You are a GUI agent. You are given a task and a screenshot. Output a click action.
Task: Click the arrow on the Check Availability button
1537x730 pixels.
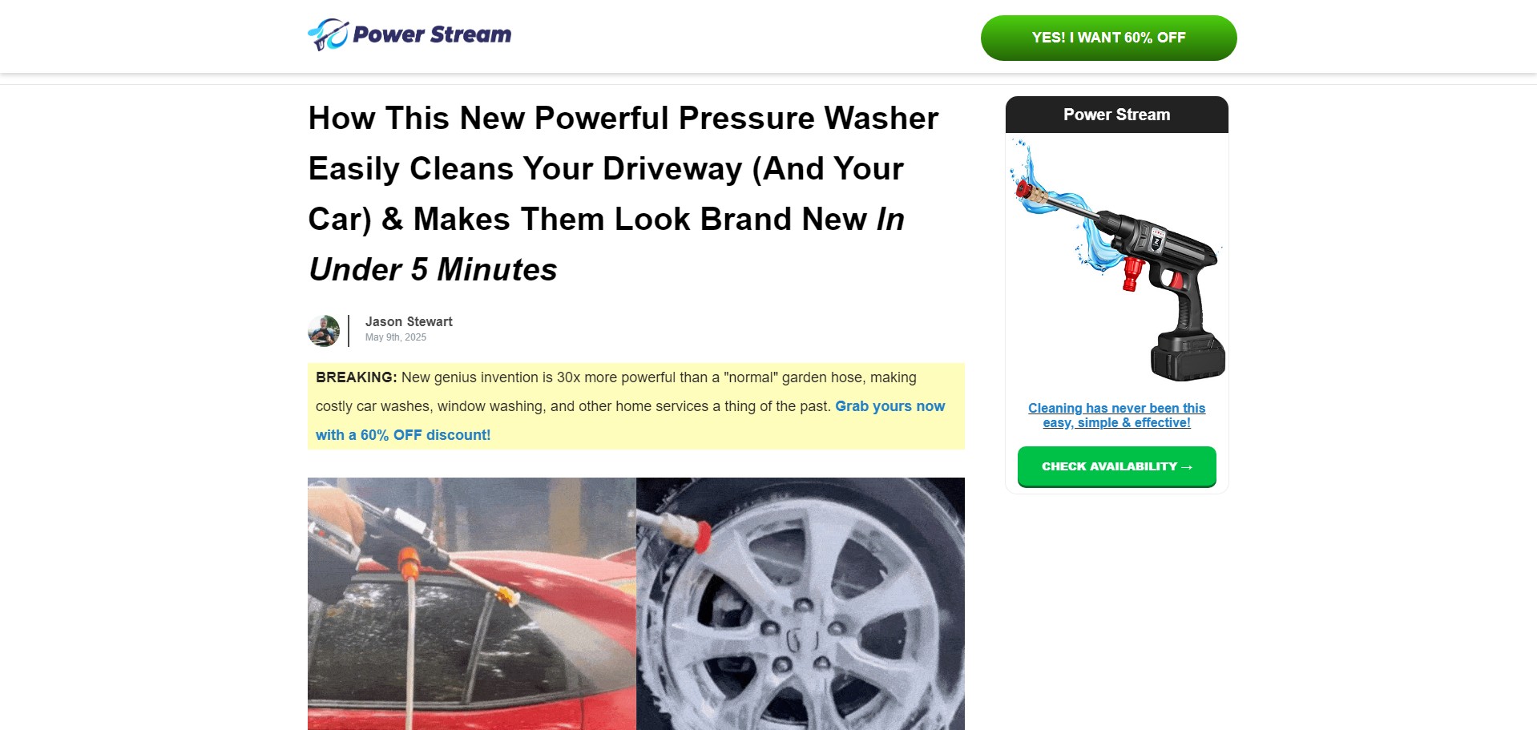pyautogui.click(x=1187, y=466)
